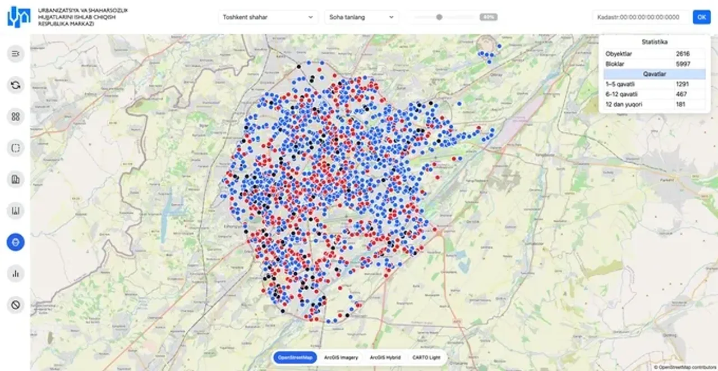This screenshot has height=371, width=718.
Task: Click the 40% slider value badge
Action: [x=489, y=17]
